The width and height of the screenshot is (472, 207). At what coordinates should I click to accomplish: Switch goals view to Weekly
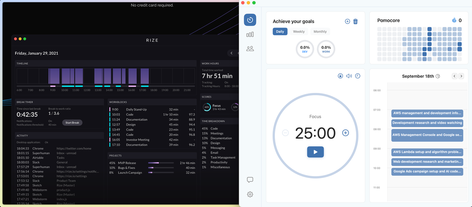(x=299, y=31)
